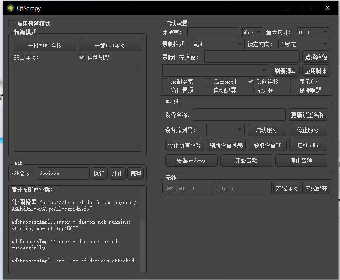Screen dimensions: 340x280
Task: Click the 刷新设备列表 button
Action: pos(226,145)
